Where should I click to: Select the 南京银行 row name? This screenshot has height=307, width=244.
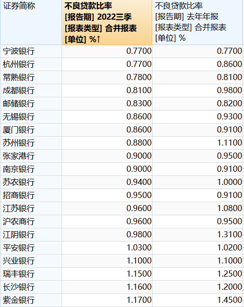[x=19, y=169]
